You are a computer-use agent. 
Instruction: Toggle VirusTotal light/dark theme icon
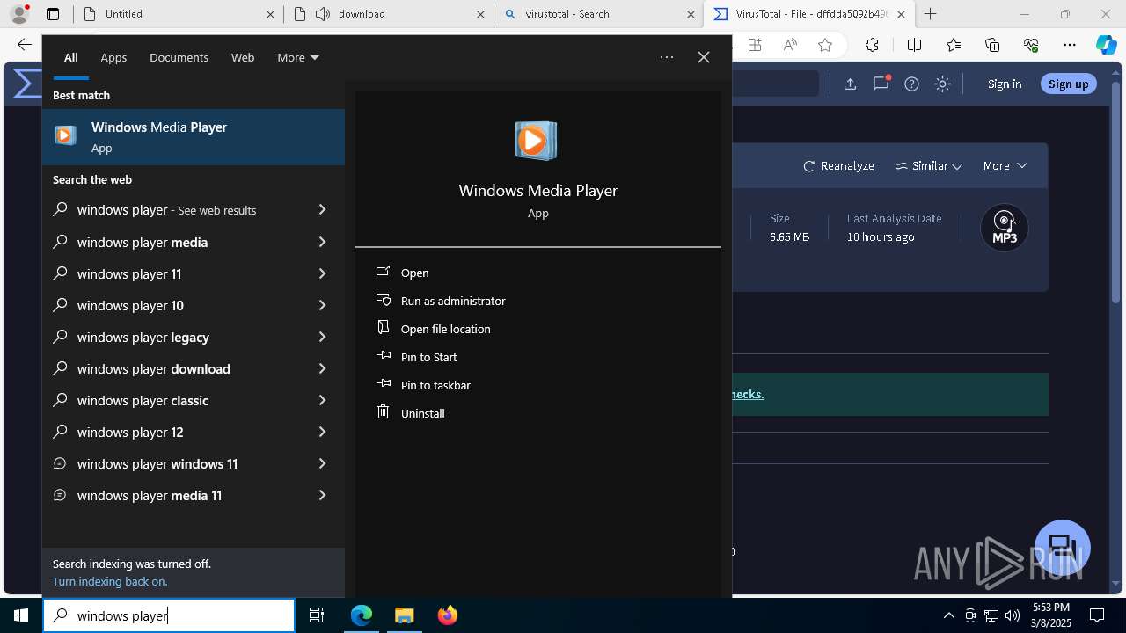pyautogui.click(x=942, y=84)
